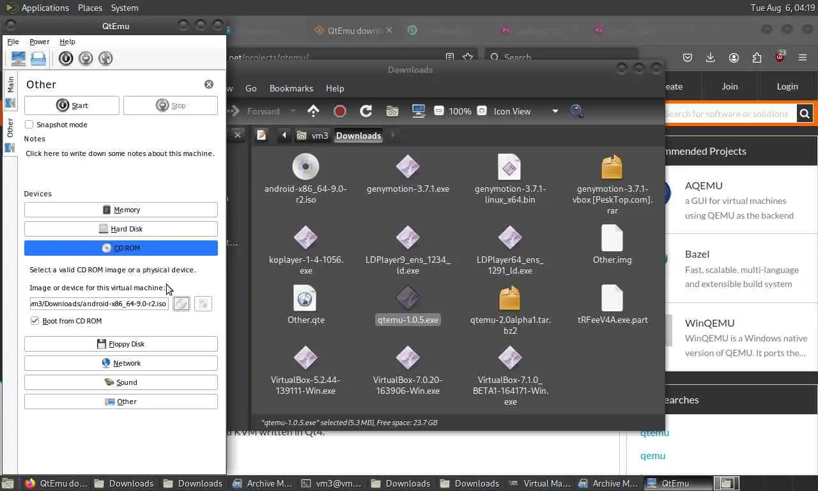Zoom out with minus icon near 100%
Viewport: 818px width, 491px height.
click(438, 111)
